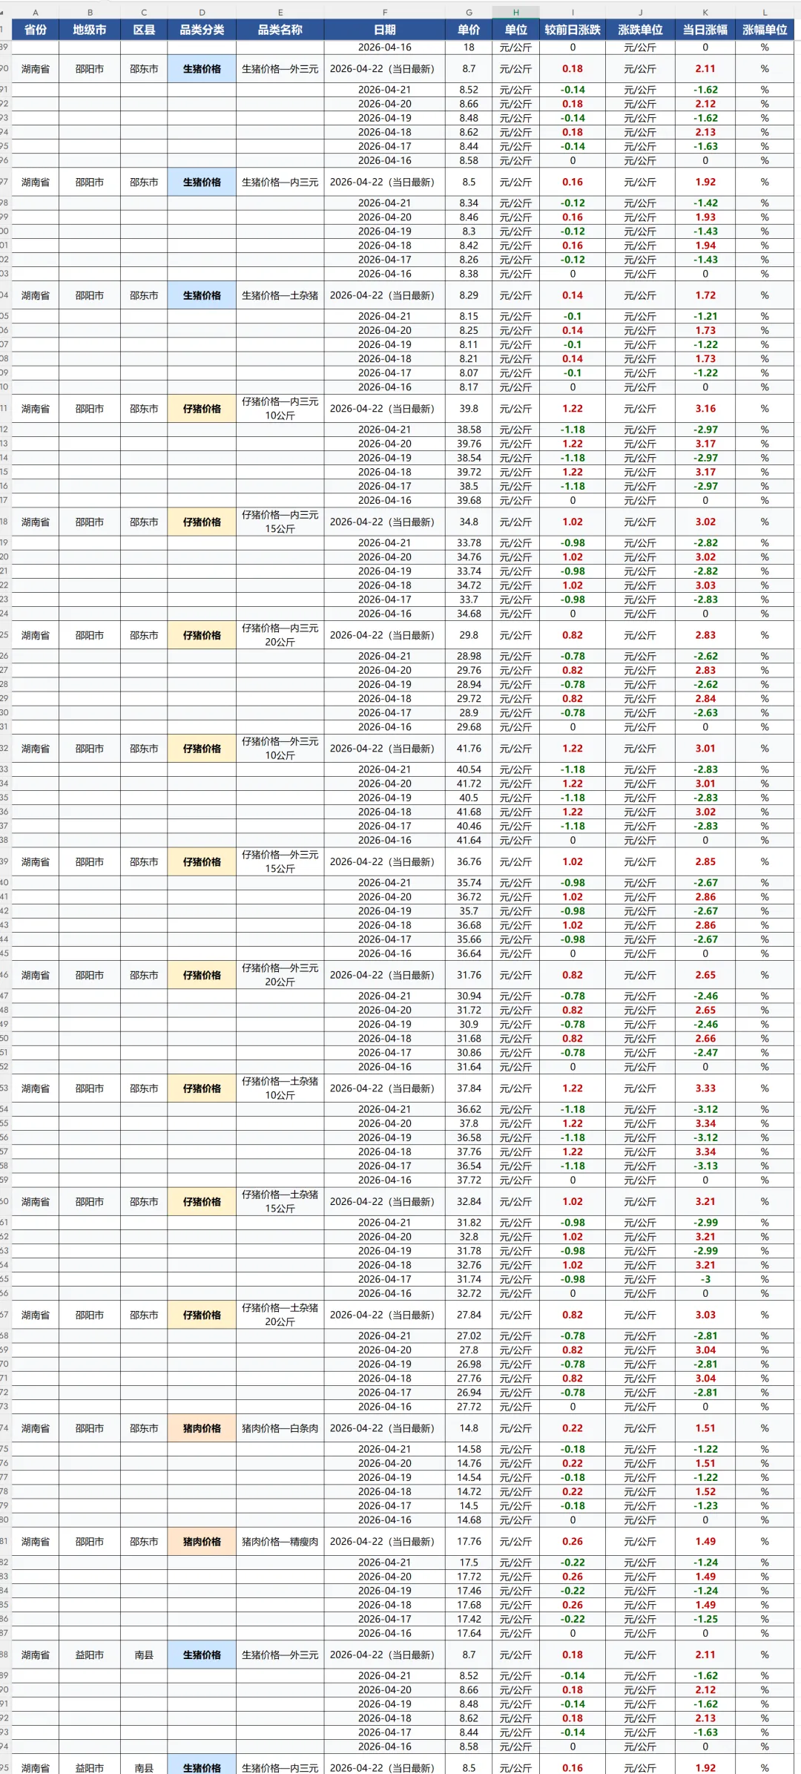Click the 单价 header cell
The width and height of the screenshot is (801, 1774).
469,30
